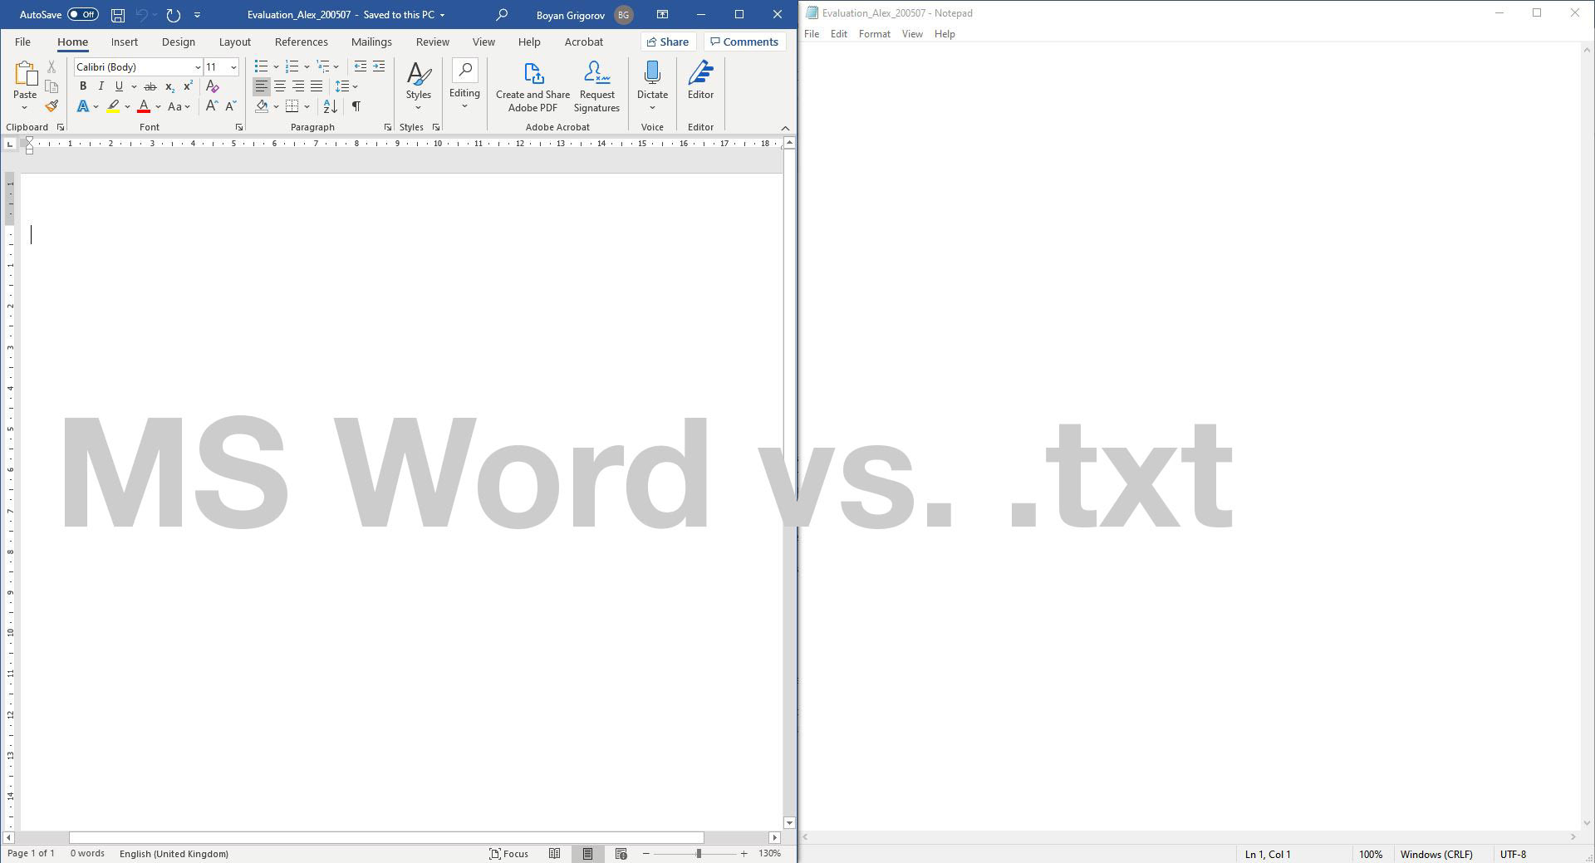Pick the yellow text highlight colour
This screenshot has height=863, width=1595.
coord(113,106)
